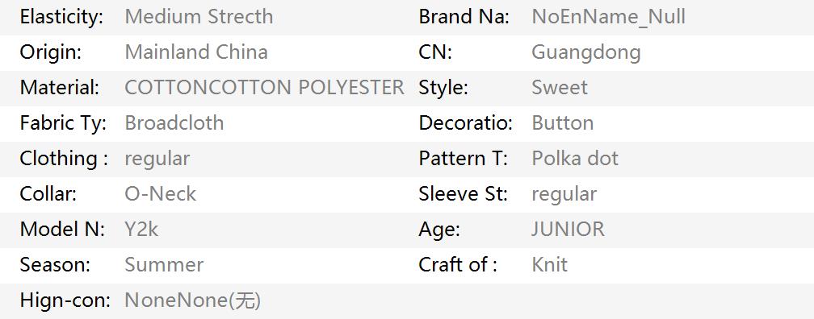The image size is (814, 319).
Task: Click the 'COTTONCOTTON POLYESTER' material text
Action: click(x=264, y=88)
